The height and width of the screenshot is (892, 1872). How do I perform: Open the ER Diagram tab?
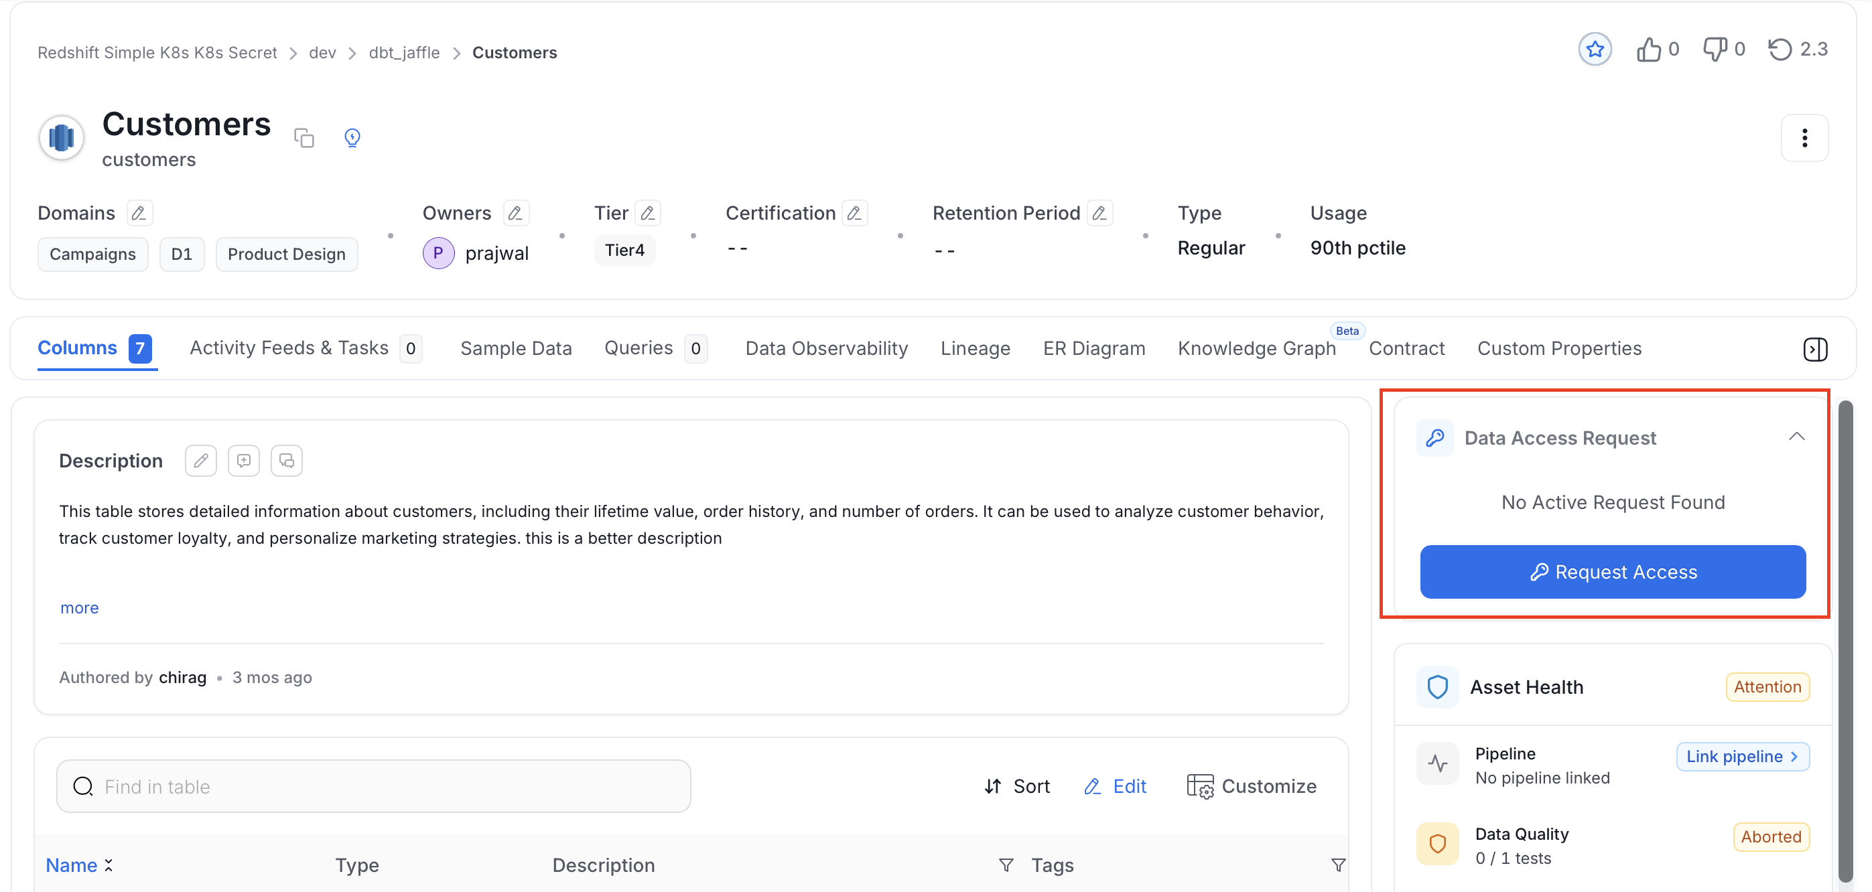coord(1093,349)
